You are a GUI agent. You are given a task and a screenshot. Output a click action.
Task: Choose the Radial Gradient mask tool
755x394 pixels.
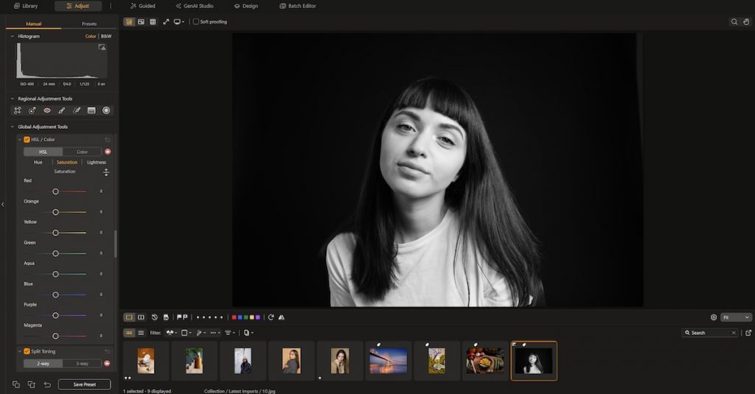[106, 110]
